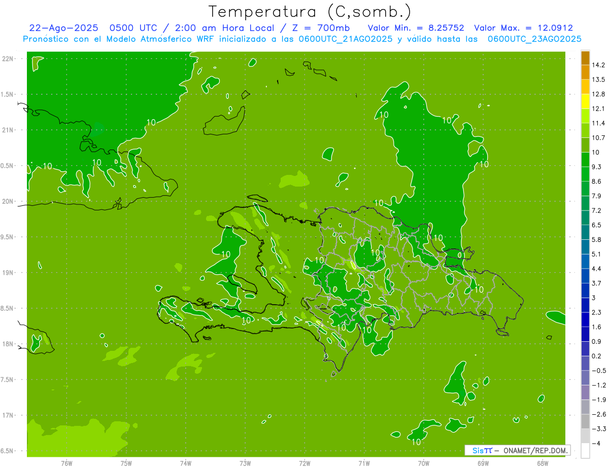This screenshot has width=609, height=470.
Task: Click the -4 legend value
Action: click(x=596, y=444)
